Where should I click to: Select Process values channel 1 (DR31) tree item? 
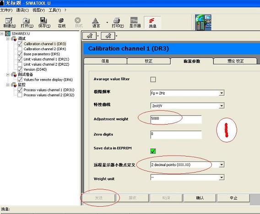(49, 90)
